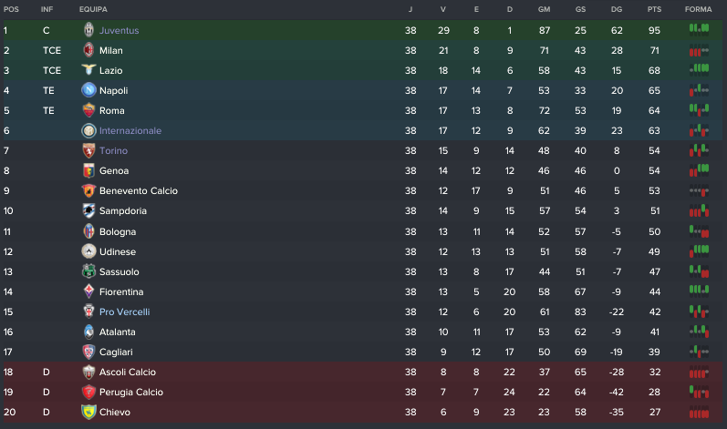This screenshot has height=429, width=727.
Task: Sort by the EQUIPA column header
Action: [93, 9]
